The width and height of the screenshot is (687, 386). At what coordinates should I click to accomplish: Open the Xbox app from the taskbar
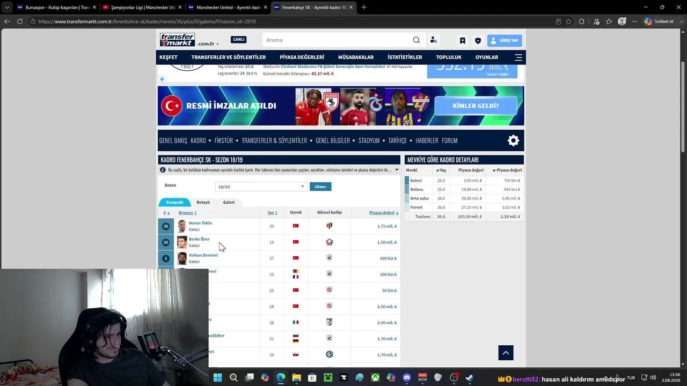[375, 377]
